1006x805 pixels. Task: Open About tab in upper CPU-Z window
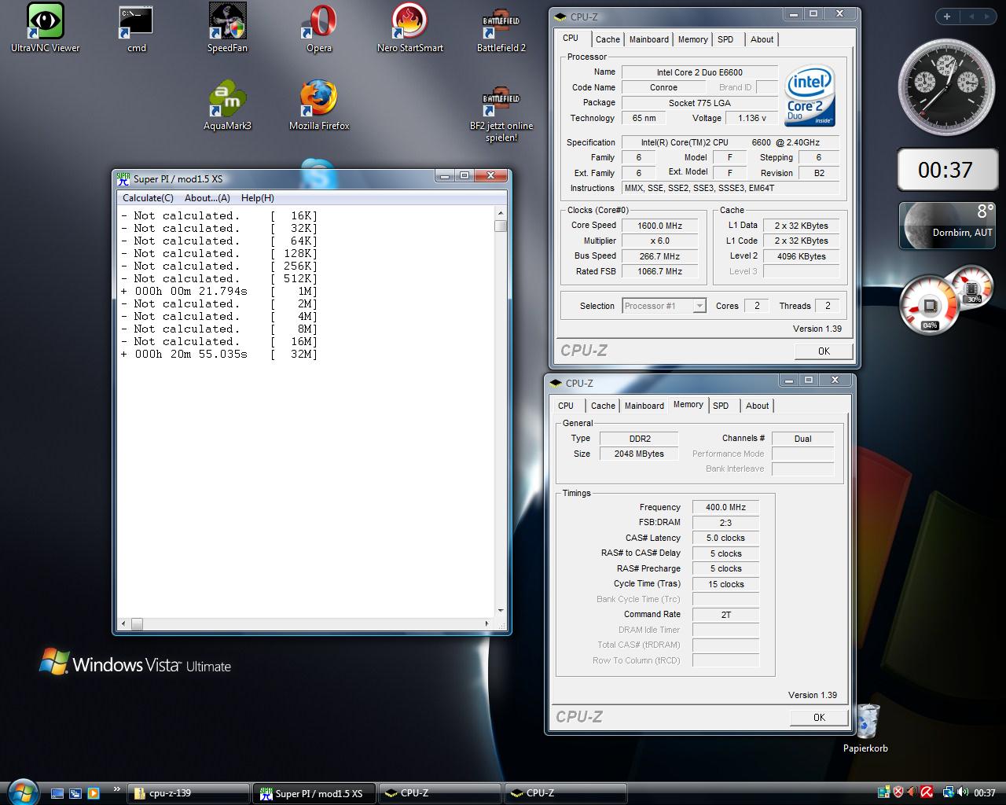(762, 39)
